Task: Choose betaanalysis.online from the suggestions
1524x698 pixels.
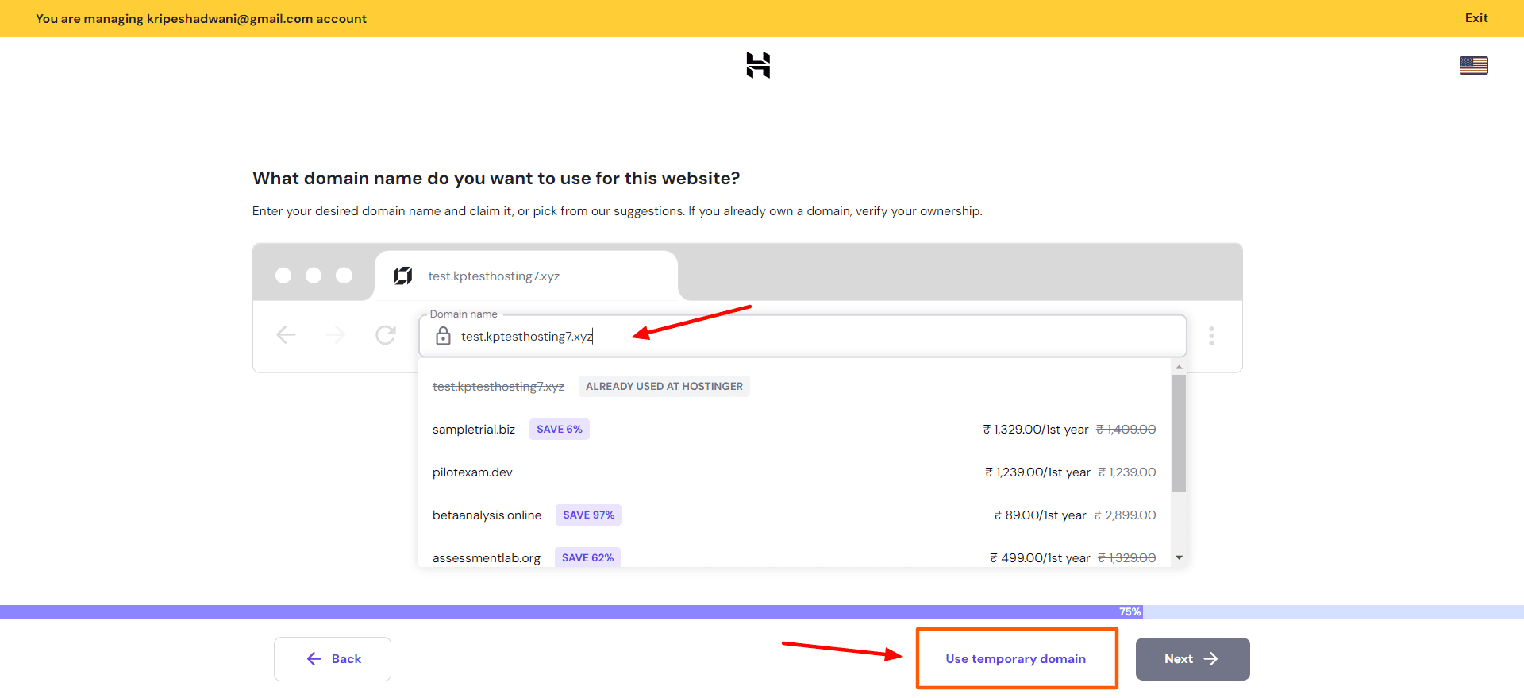Action: coord(487,515)
